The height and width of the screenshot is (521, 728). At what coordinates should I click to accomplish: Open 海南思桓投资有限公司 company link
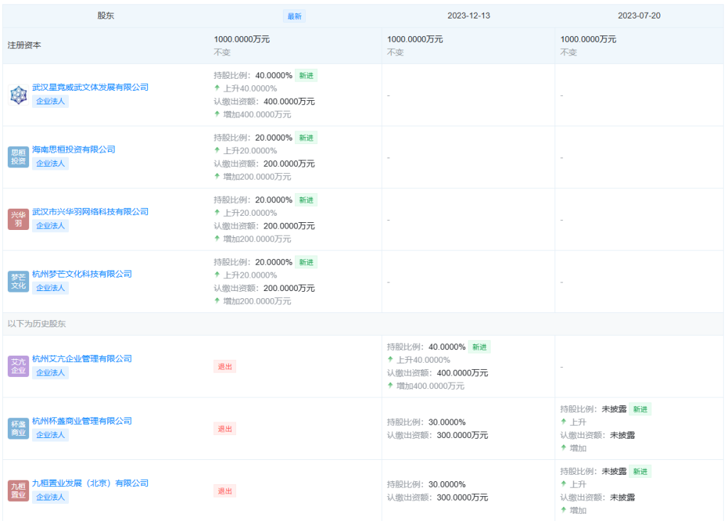click(73, 150)
